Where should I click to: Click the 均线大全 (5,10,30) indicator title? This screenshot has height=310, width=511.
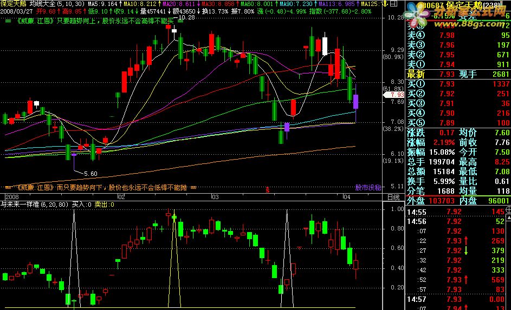pyautogui.click(x=57, y=4)
